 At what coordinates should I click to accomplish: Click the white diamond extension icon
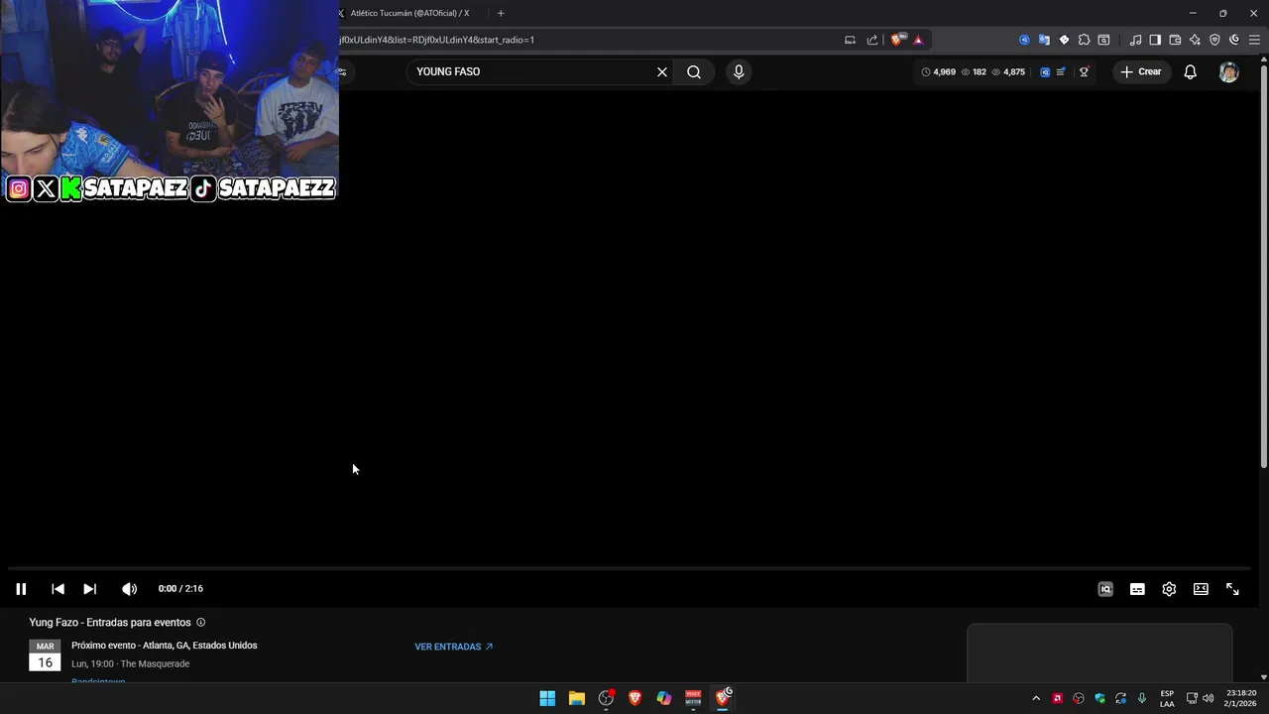point(1064,40)
